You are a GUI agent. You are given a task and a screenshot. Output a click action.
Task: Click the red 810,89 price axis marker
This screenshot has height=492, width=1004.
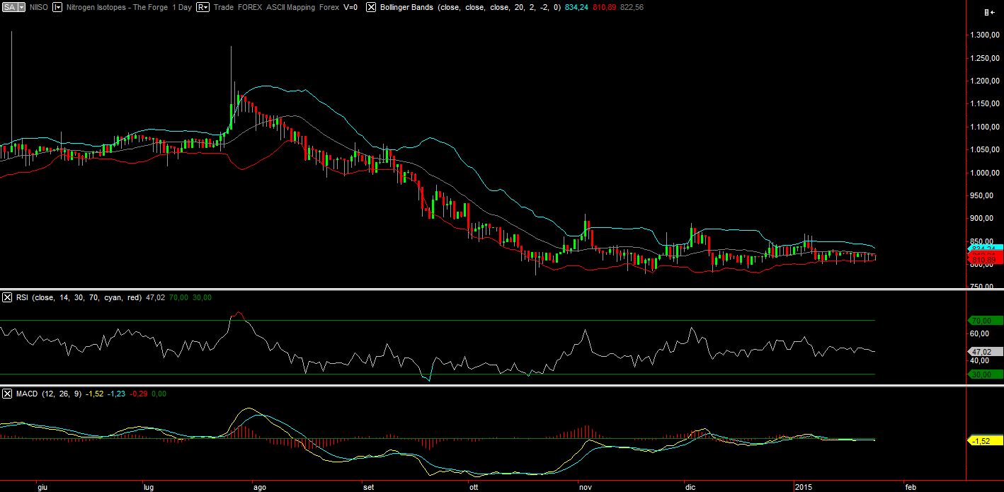pyautogui.click(x=984, y=260)
